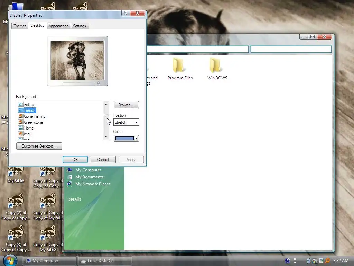The width and height of the screenshot is (354, 266).
Task: Select 'Copy (2) of Copy of Copy' shortcut
Action: [16, 207]
